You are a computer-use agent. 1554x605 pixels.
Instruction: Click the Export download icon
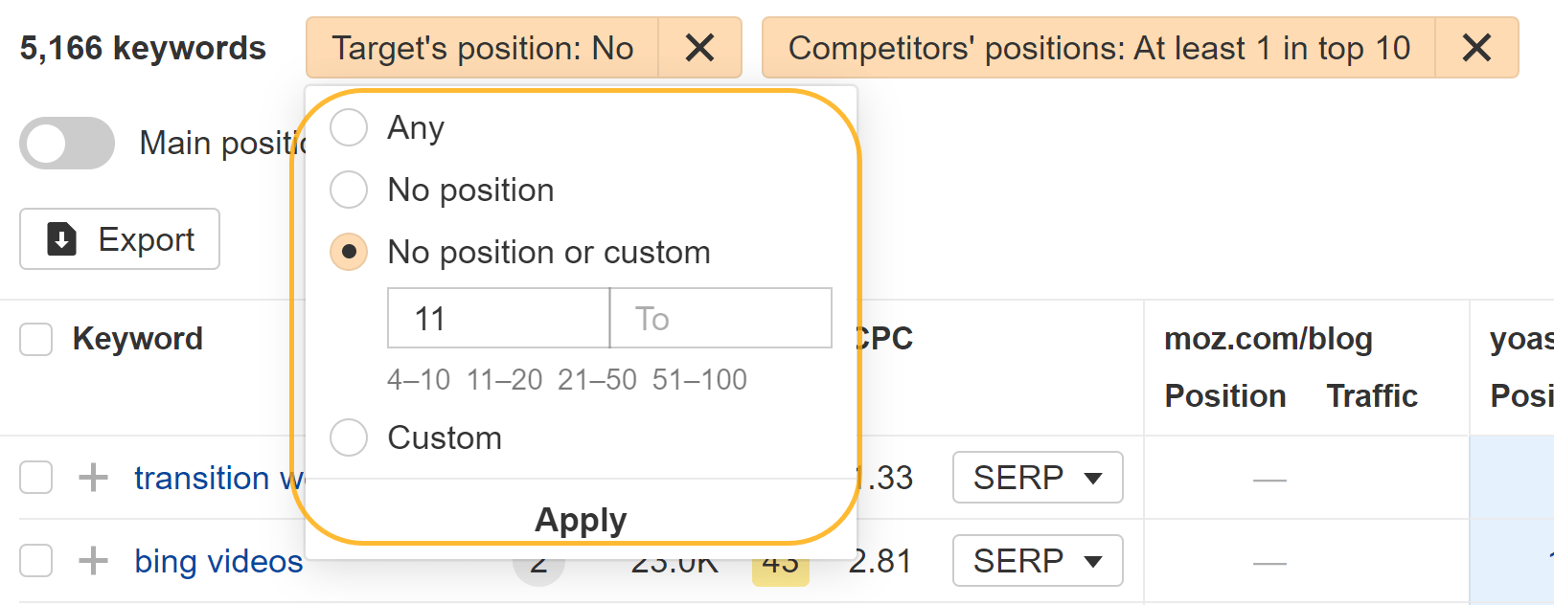(61, 238)
